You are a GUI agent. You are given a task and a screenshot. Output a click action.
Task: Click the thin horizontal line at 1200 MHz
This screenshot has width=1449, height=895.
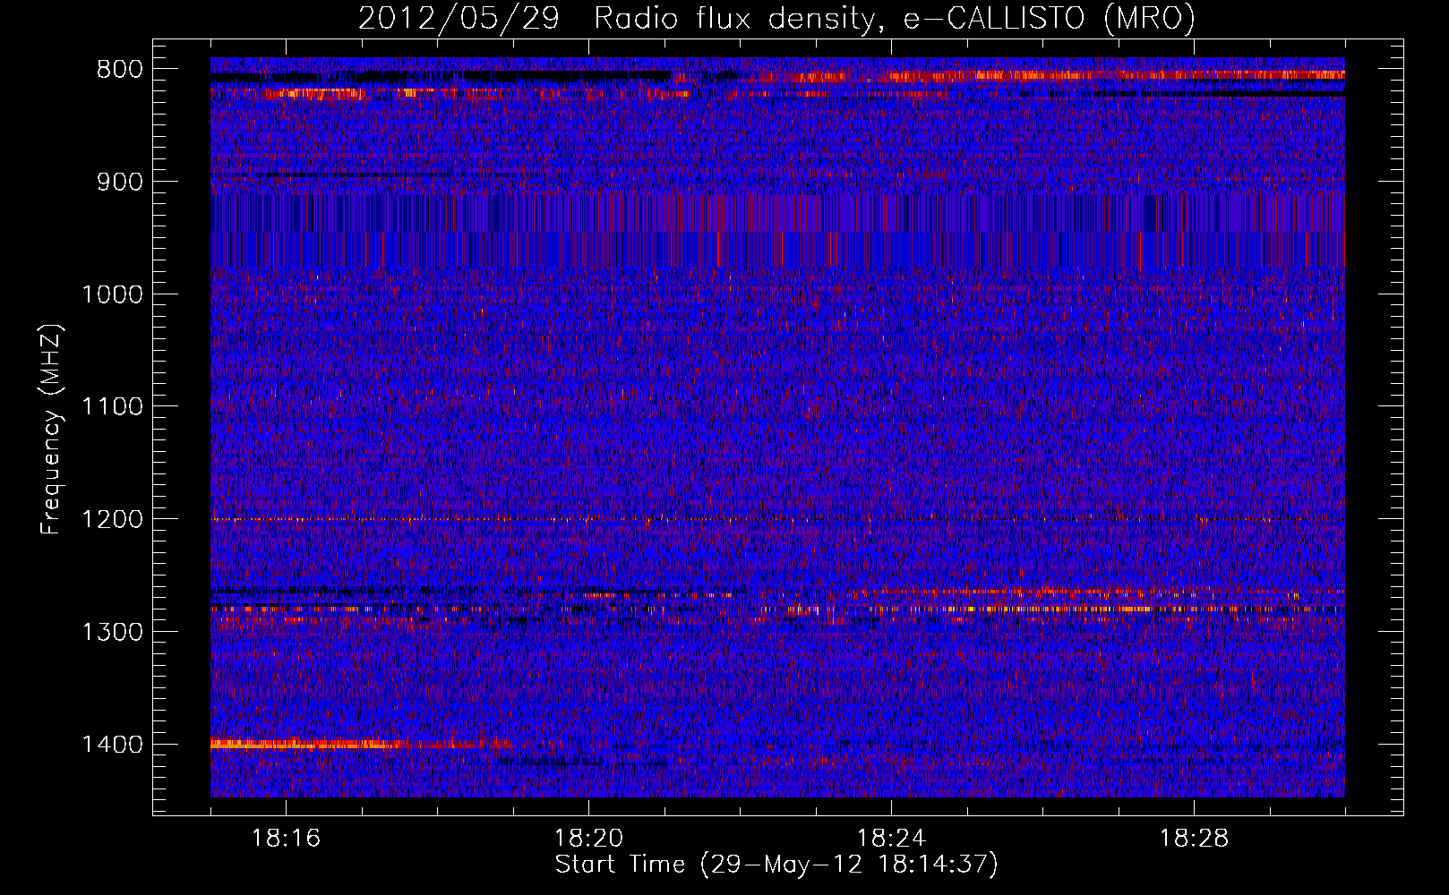777,519
